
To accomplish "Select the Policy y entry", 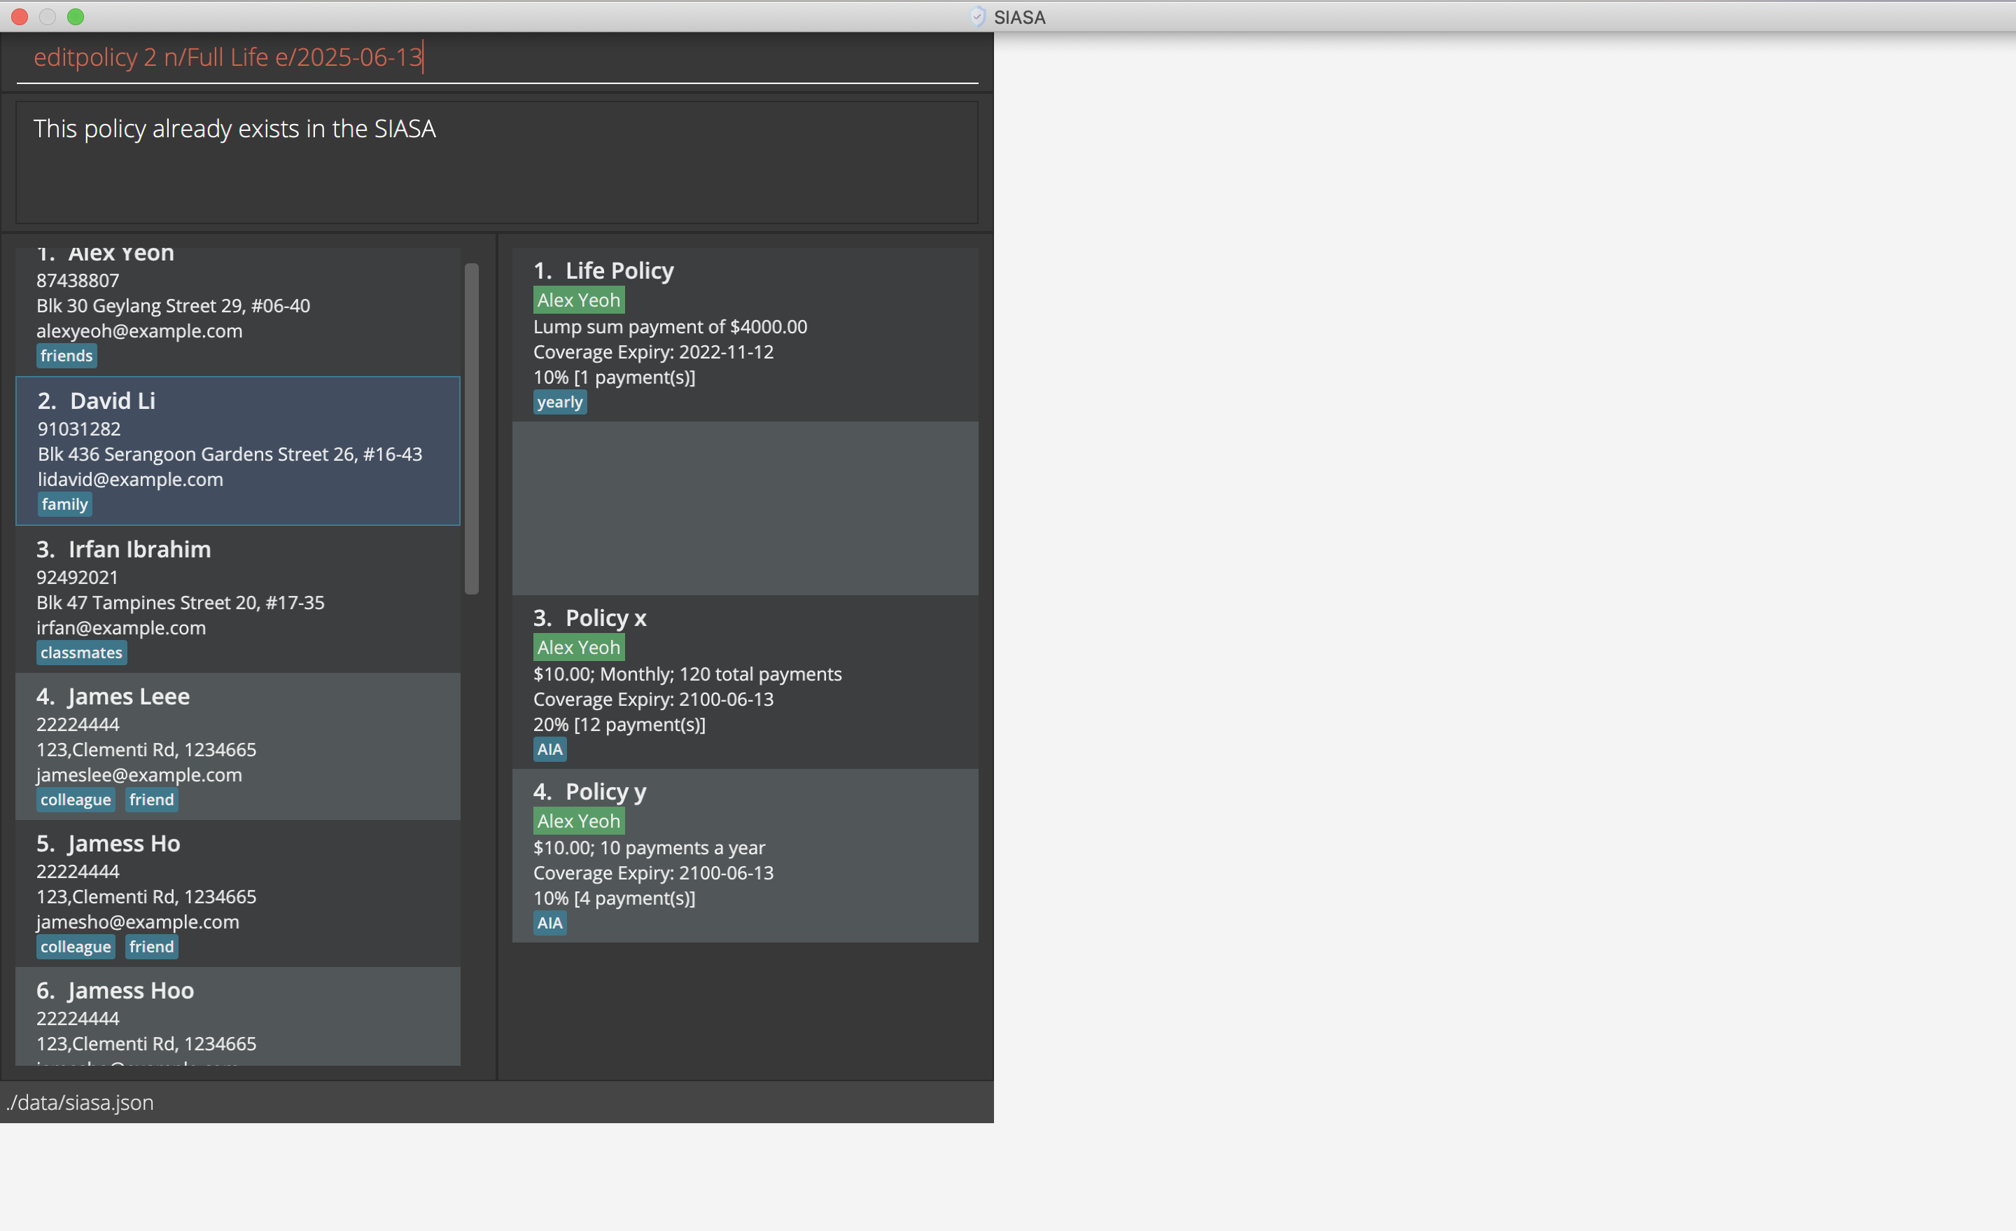I will (745, 855).
